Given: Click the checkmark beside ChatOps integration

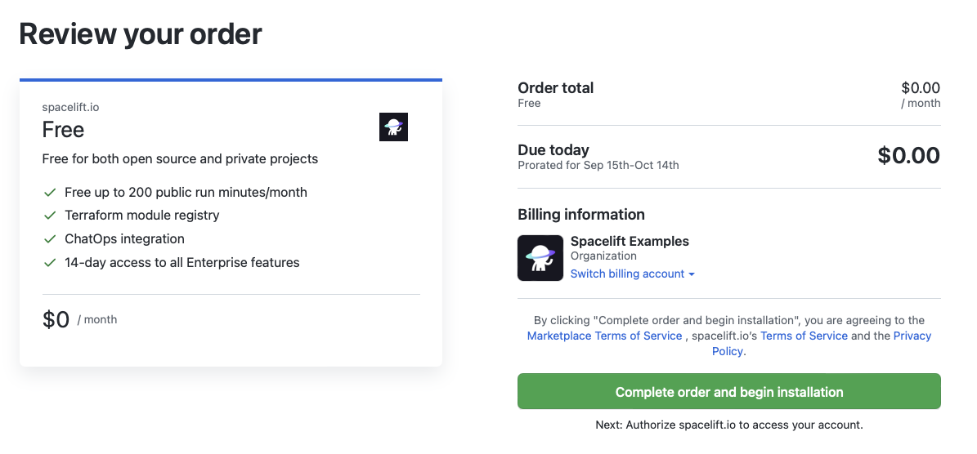Looking at the screenshot, I should click(x=50, y=239).
